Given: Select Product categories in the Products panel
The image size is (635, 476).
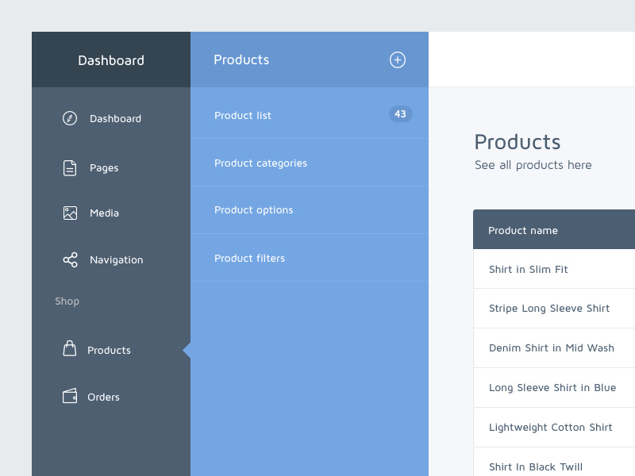Looking at the screenshot, I should click(x=260, y=163).
